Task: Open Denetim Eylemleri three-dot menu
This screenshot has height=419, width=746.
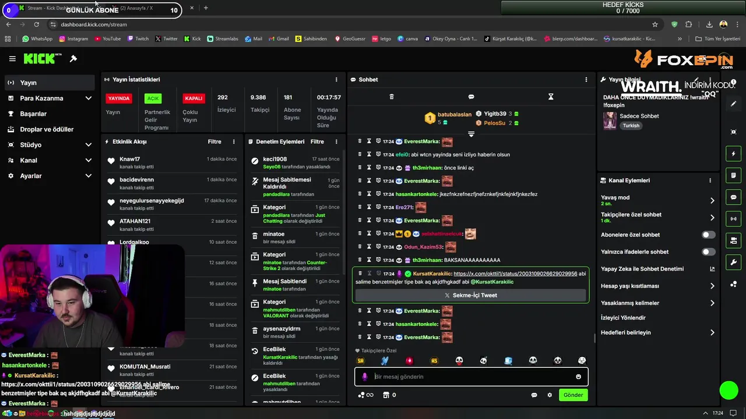Action: pos(336,141)
